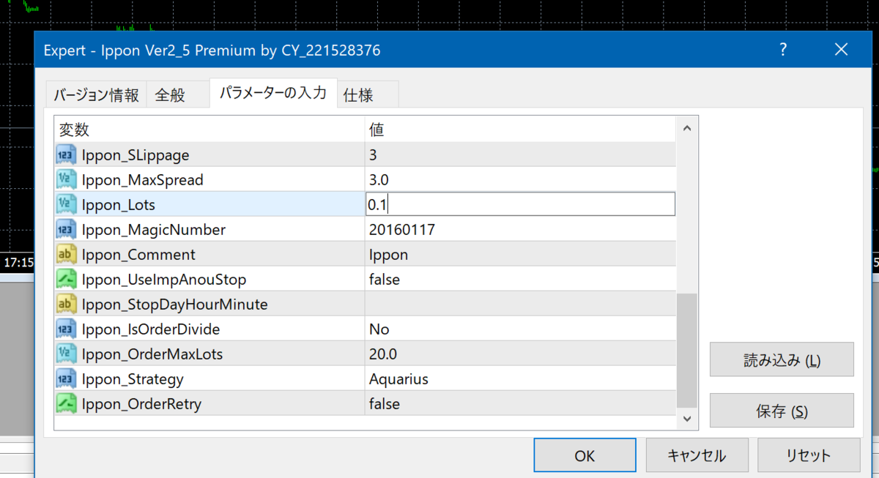Click the string icon beside Ippon_Comment
Screen dimensions: 879x478
(66, 255)
